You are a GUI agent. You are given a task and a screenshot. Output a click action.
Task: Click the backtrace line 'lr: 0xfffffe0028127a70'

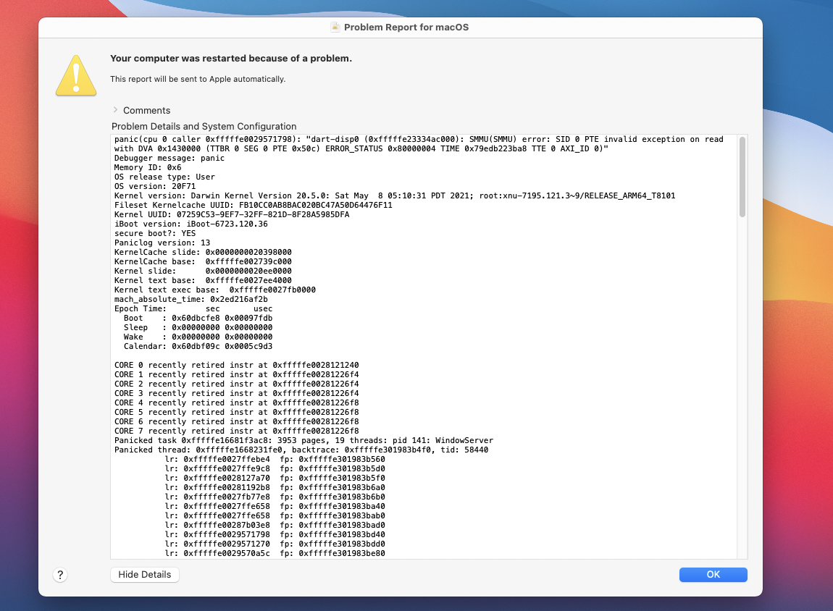click(x=275, y=479)
